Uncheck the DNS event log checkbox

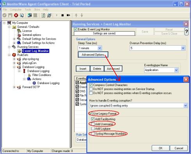click(77, 91)
